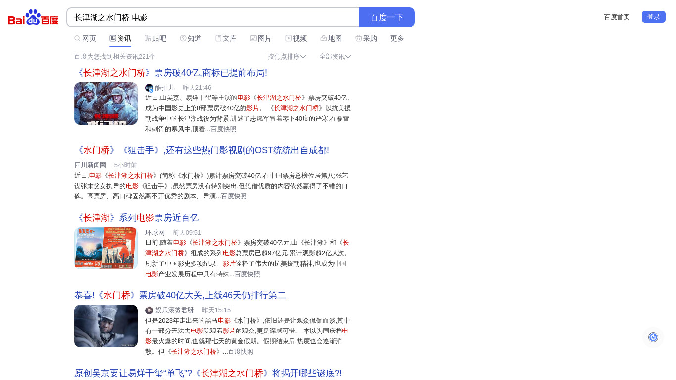The width and height of the screenshot is (676, 380).
Task: Switch to the 网页 tab
Action: click(85, 38)
